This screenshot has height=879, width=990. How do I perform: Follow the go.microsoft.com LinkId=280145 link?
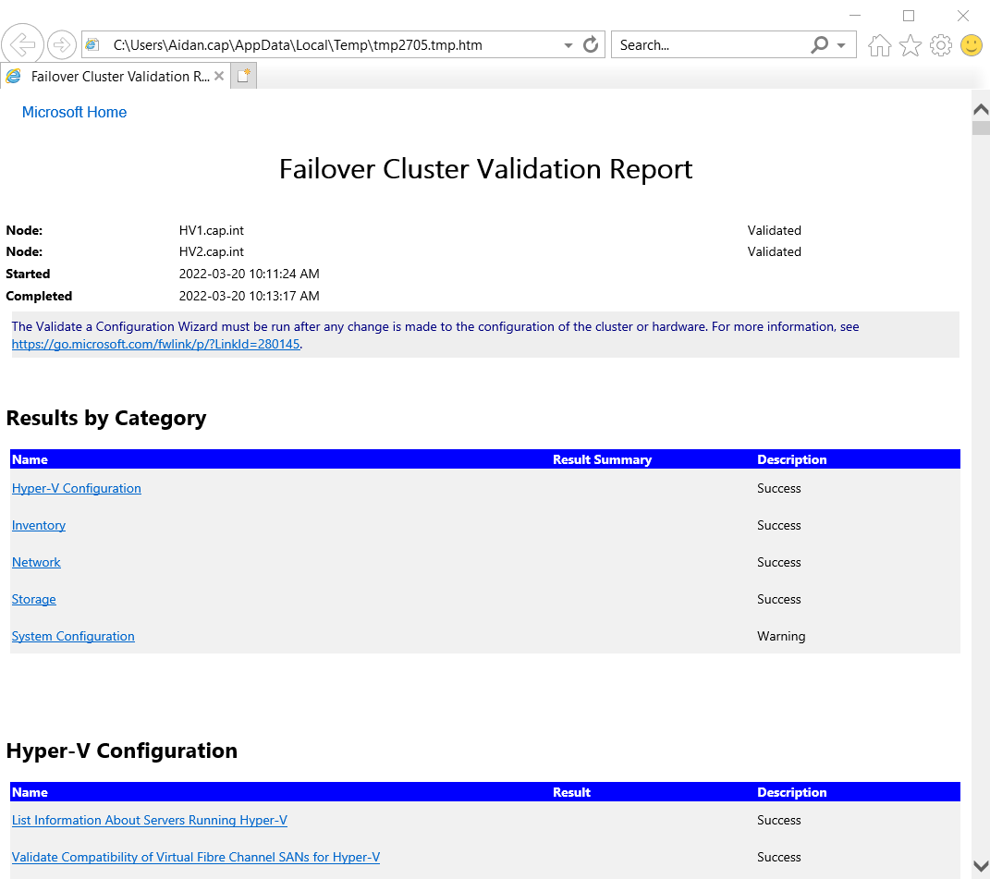[156, 344]
